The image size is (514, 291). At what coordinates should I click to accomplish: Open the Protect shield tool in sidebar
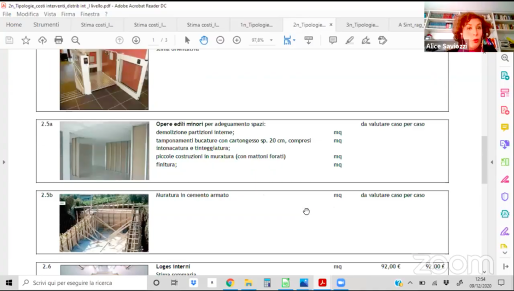tap(504, 197)
